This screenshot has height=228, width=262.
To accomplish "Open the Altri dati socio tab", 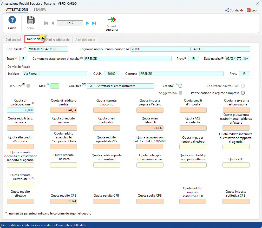I will coord(85,40).
